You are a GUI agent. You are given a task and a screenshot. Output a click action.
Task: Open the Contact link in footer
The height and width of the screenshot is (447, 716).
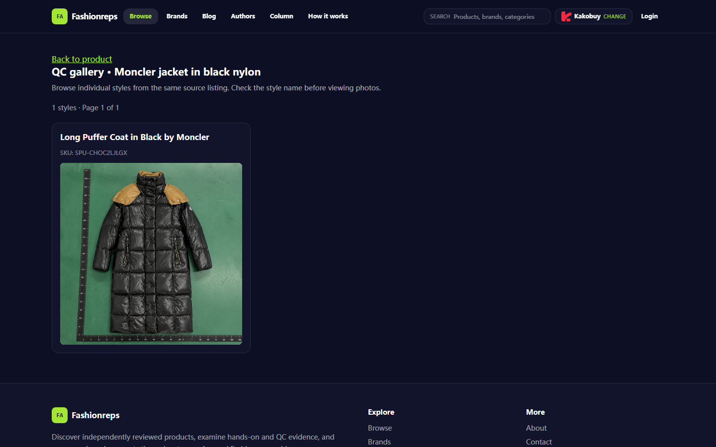click(539, 442)
